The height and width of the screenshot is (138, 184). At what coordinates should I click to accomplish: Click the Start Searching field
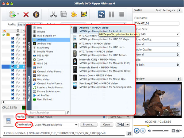coord(46,113)
